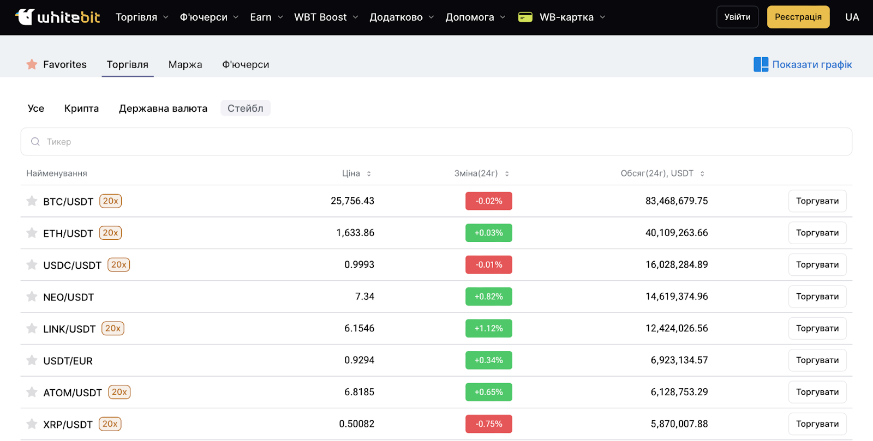Viewport: 873px width, 441px height.
Task: Expand the Торгівля top menu dropdown
Action: tap(142, 17)
